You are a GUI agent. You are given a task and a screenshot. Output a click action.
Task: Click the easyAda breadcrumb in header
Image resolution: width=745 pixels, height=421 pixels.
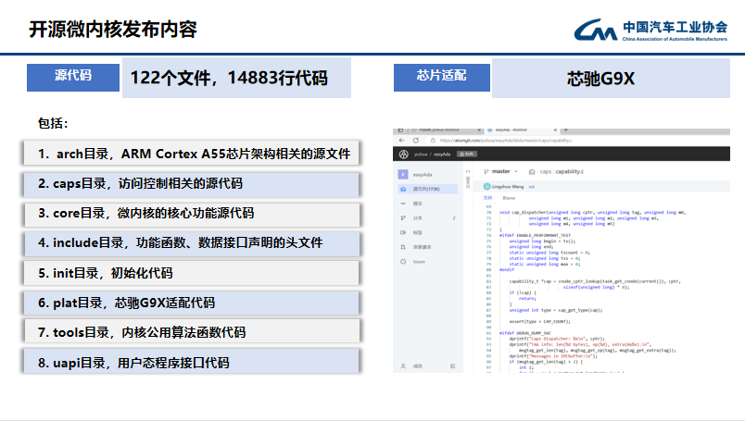(x=442, y=155)
